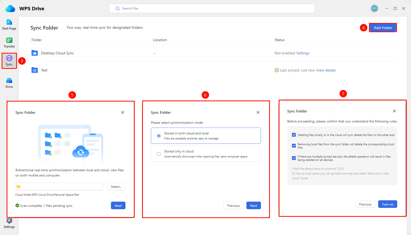Click the Desktop Cloud Sync folder icon

pos(35,53)
